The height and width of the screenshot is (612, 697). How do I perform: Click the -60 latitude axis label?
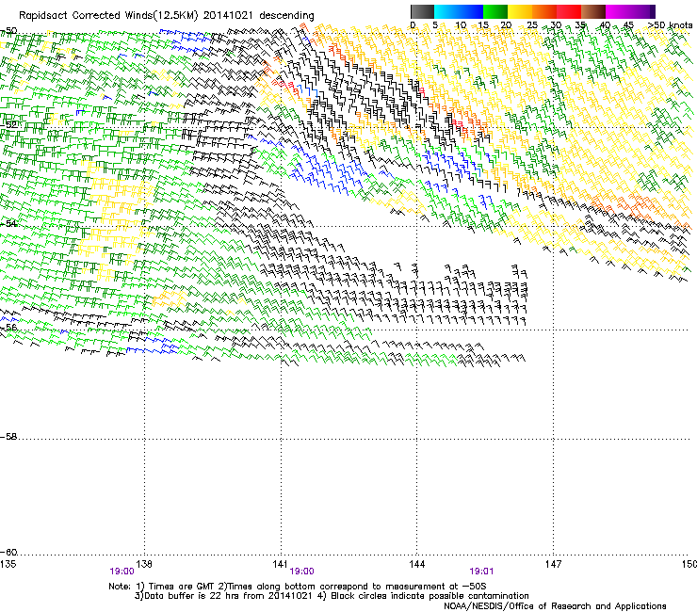(x=8, y=553)
